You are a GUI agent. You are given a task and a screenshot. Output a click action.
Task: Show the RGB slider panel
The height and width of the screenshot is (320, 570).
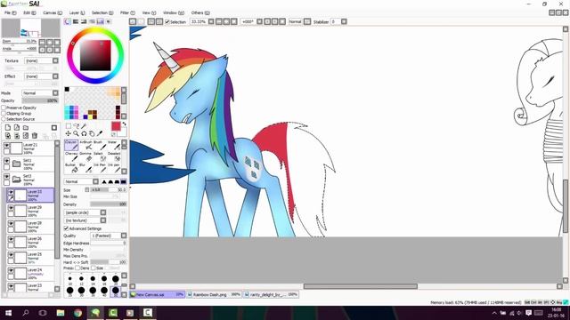pos(76,21)
